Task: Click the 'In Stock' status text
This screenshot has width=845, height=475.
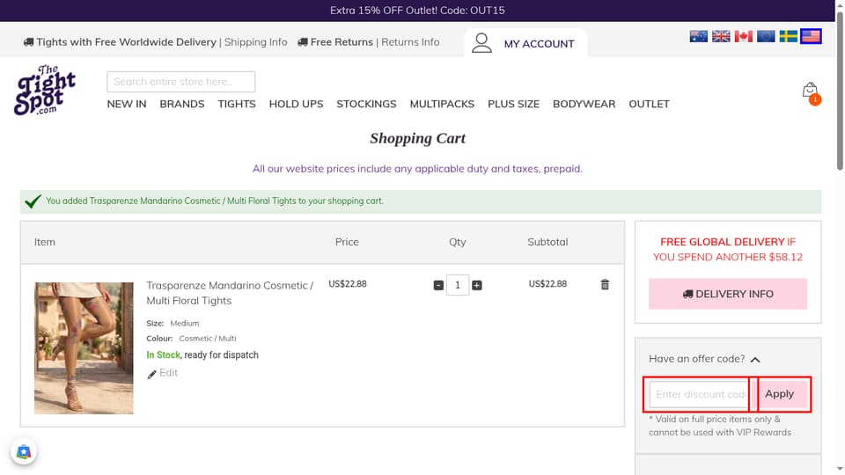Action: click(x=164, y=354)
